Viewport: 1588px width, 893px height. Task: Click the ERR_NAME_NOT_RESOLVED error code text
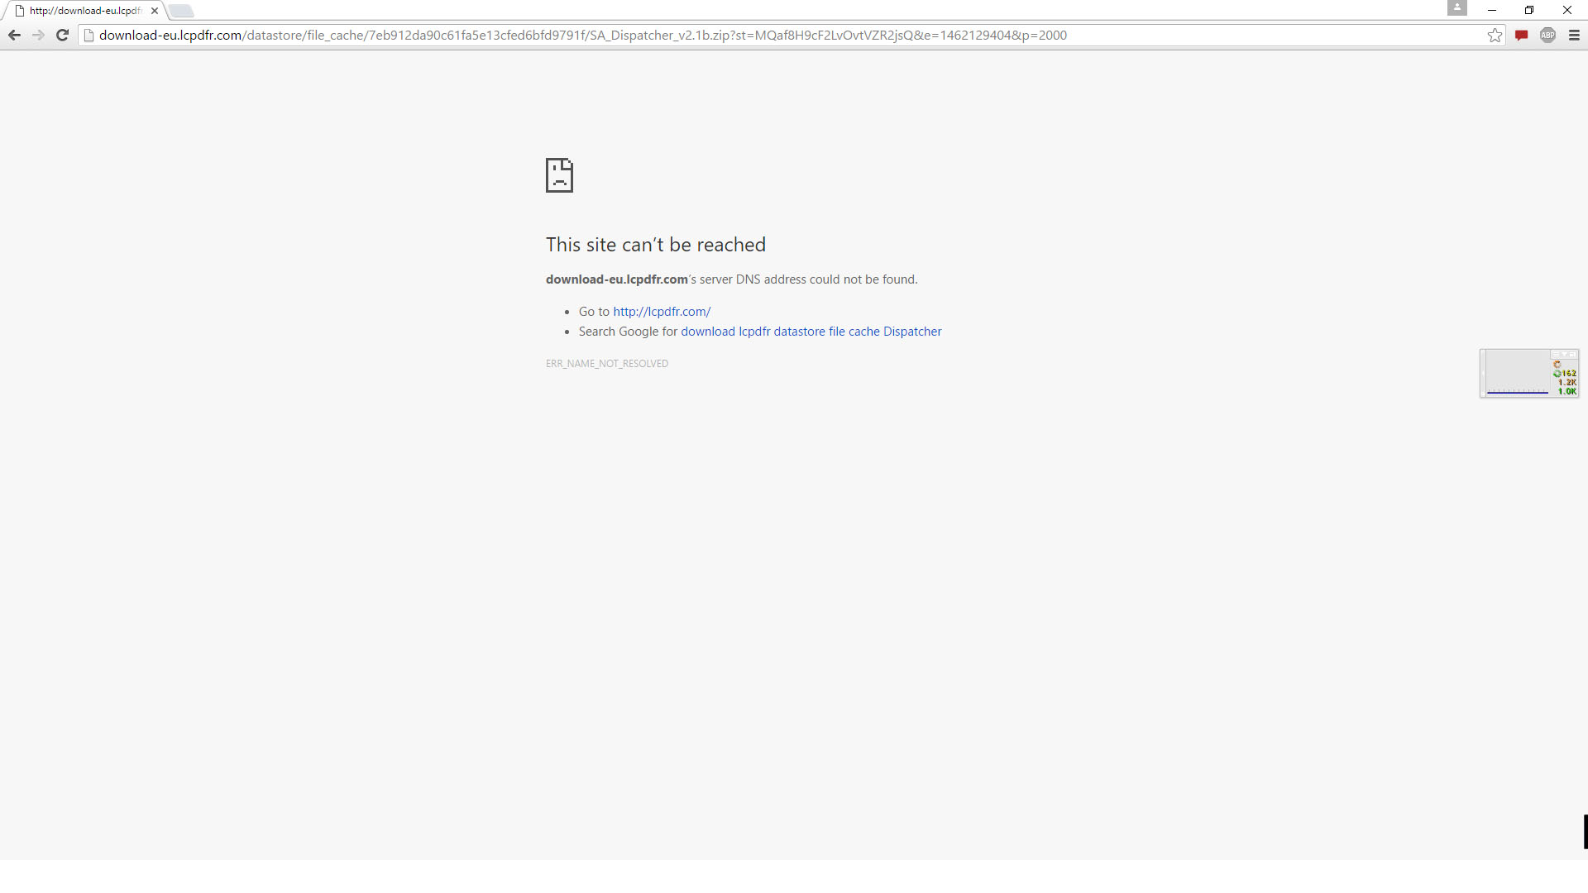(x=607, y=364)
